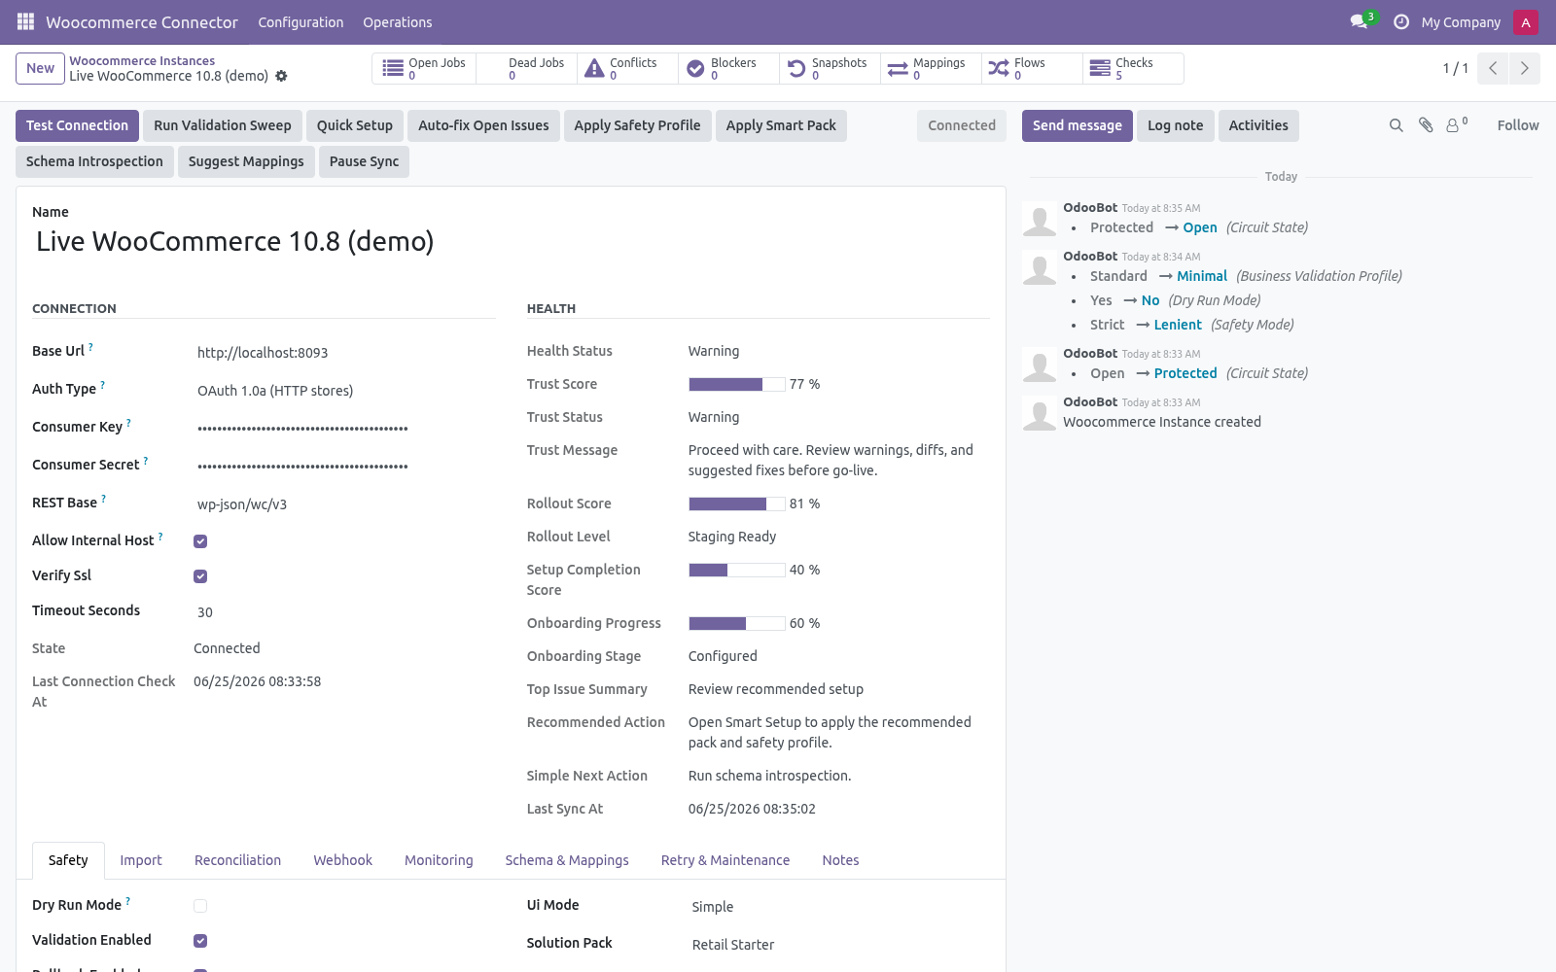Screen dimensions: 1556x972
Task: Go to previous record arrow
Action: coord(1493,68)
